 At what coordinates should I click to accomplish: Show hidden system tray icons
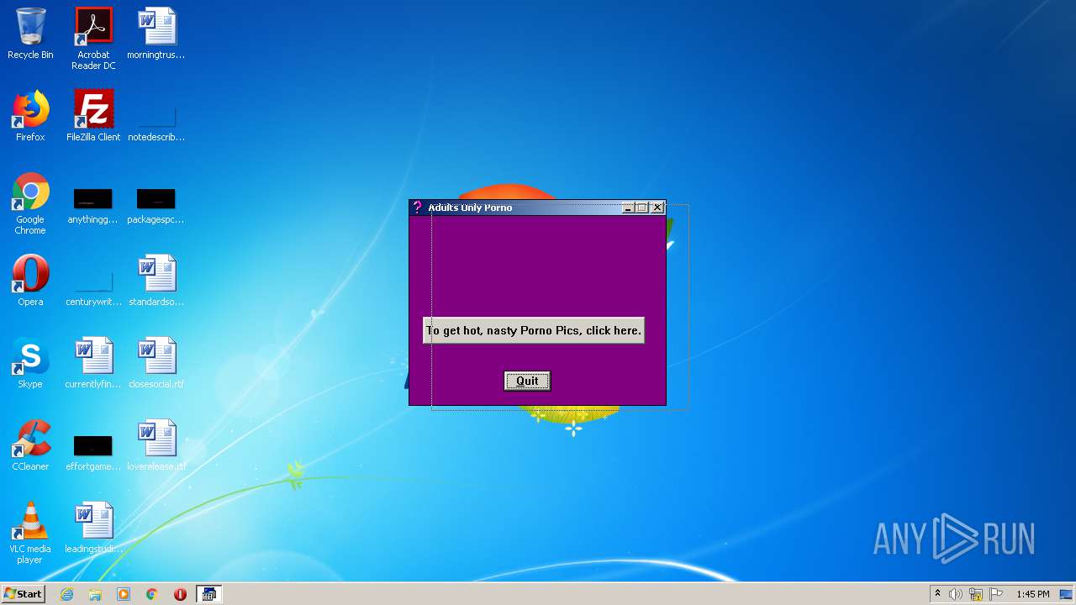937,594
